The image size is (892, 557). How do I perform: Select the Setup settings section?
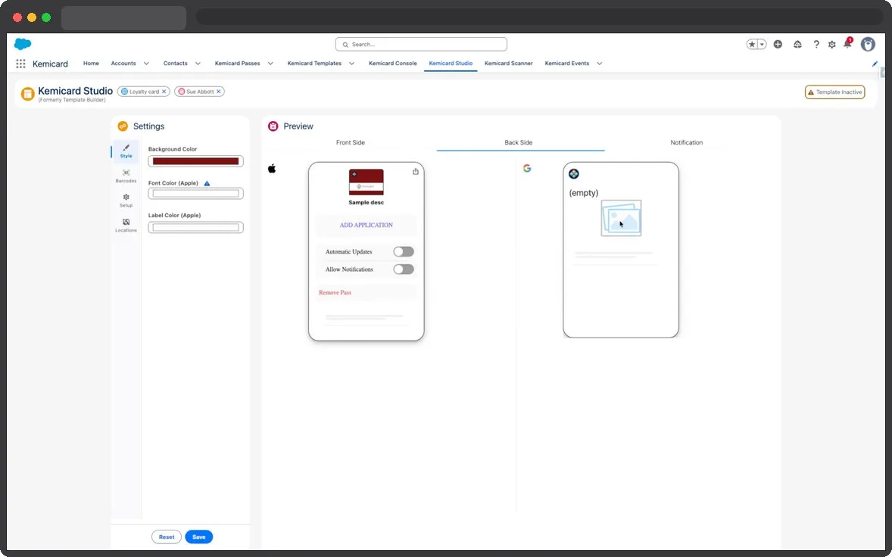click(126, 201)
